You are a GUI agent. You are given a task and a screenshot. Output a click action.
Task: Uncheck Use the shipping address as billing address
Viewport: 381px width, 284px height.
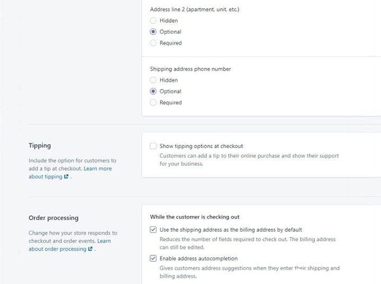click(153, 230)
